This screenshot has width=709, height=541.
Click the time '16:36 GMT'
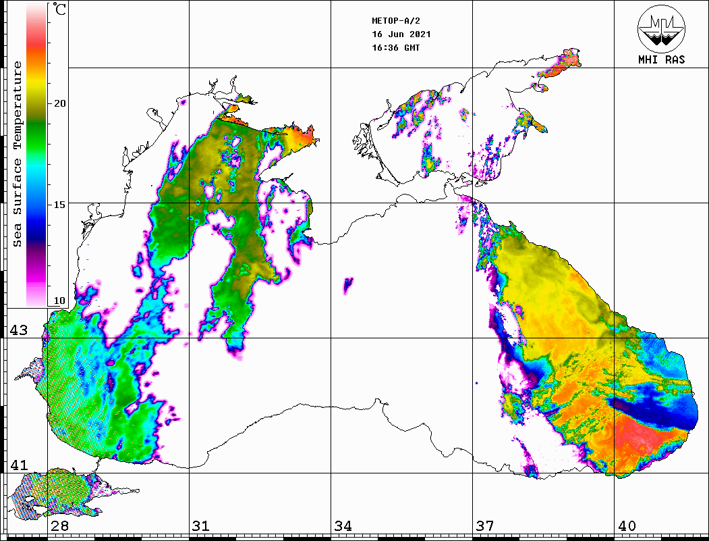396,47
